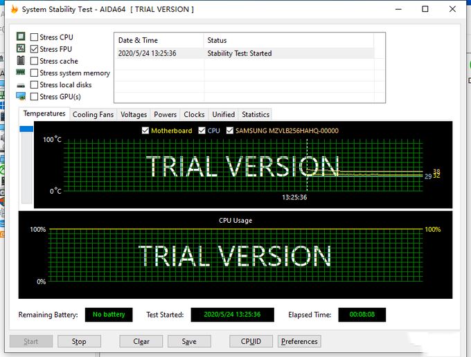The width and height of the screenshot is (471, 357).
Task: Open the Preferences dialog
Action: pos(299,341)
